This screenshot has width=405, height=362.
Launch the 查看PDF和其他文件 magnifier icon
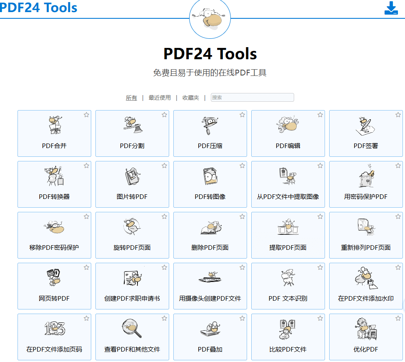click(132, 328)
